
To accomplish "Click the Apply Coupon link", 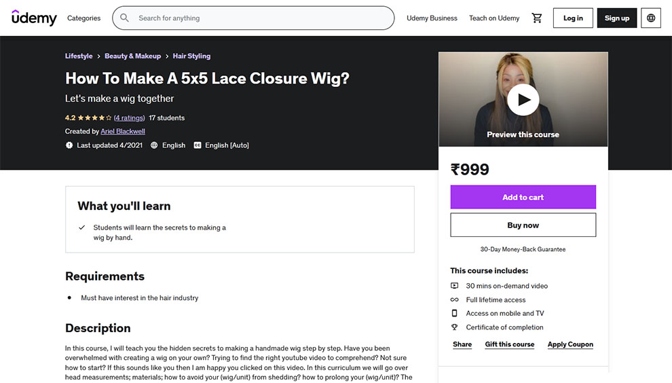I will pyautogui.click(x=570, y=344).
